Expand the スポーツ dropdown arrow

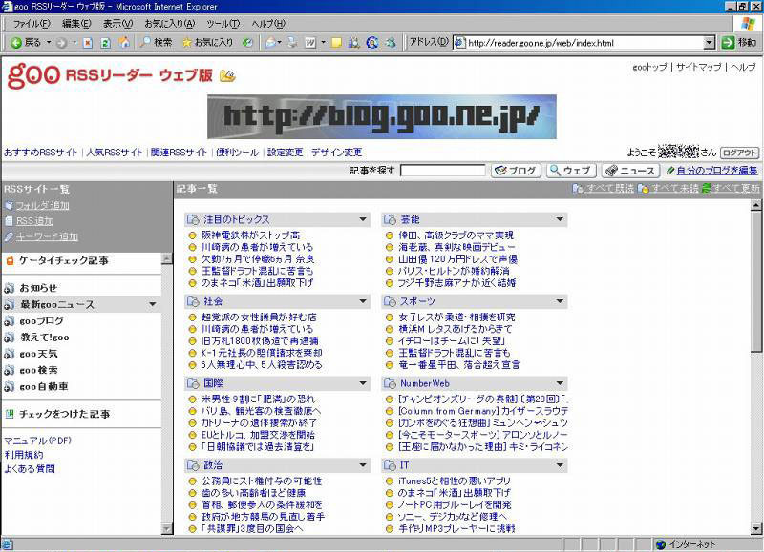[x=560, y=301]
